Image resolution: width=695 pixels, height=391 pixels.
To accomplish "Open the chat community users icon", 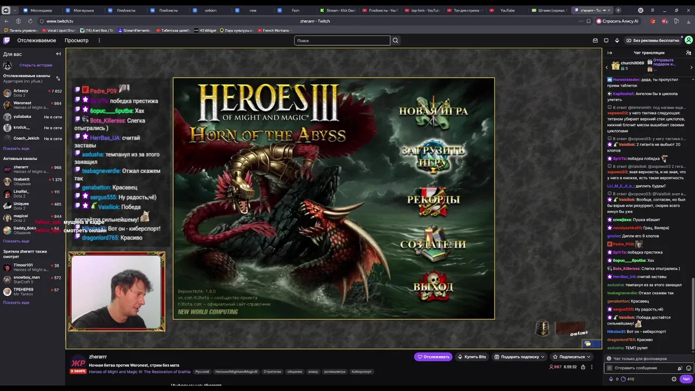I will click(688, 53).
